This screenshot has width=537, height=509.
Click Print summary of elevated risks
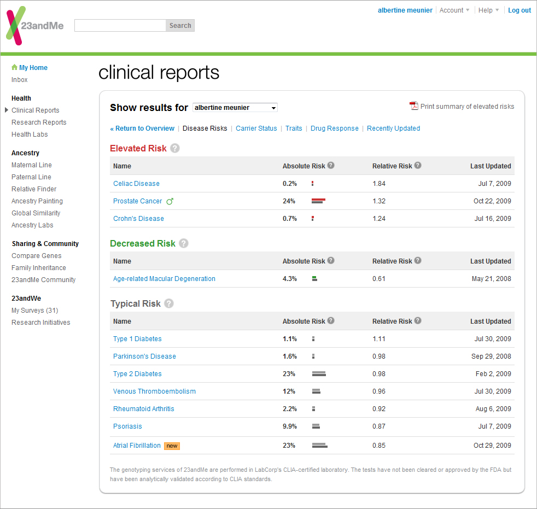coord(467,107)
